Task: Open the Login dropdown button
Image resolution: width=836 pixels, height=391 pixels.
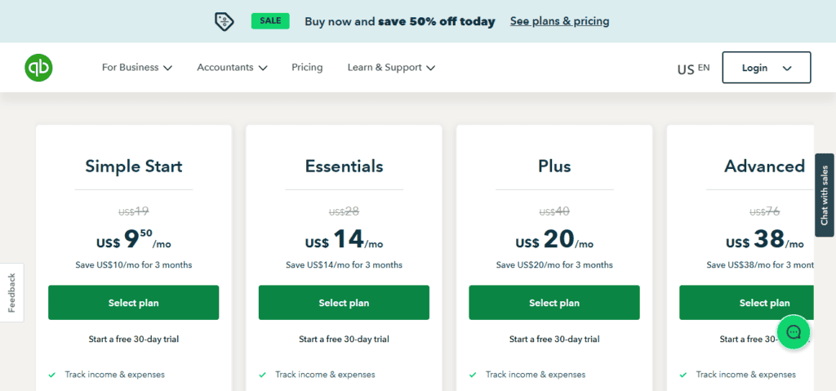Action: coord(767,68)
